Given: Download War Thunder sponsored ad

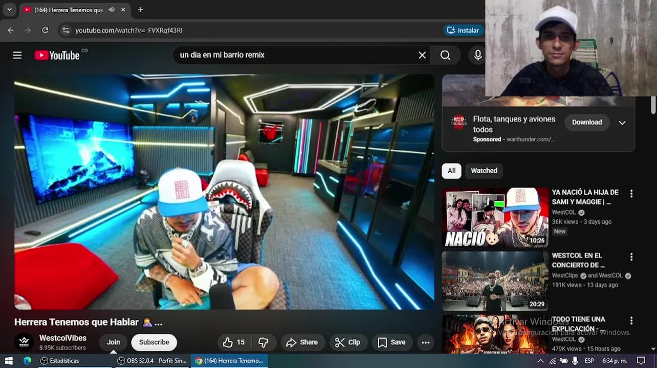Looking at the screenshot, I should point(587,122).
